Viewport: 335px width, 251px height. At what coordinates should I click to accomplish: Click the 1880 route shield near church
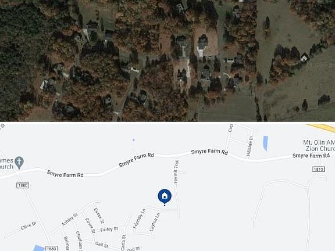(x=23, y=185)
